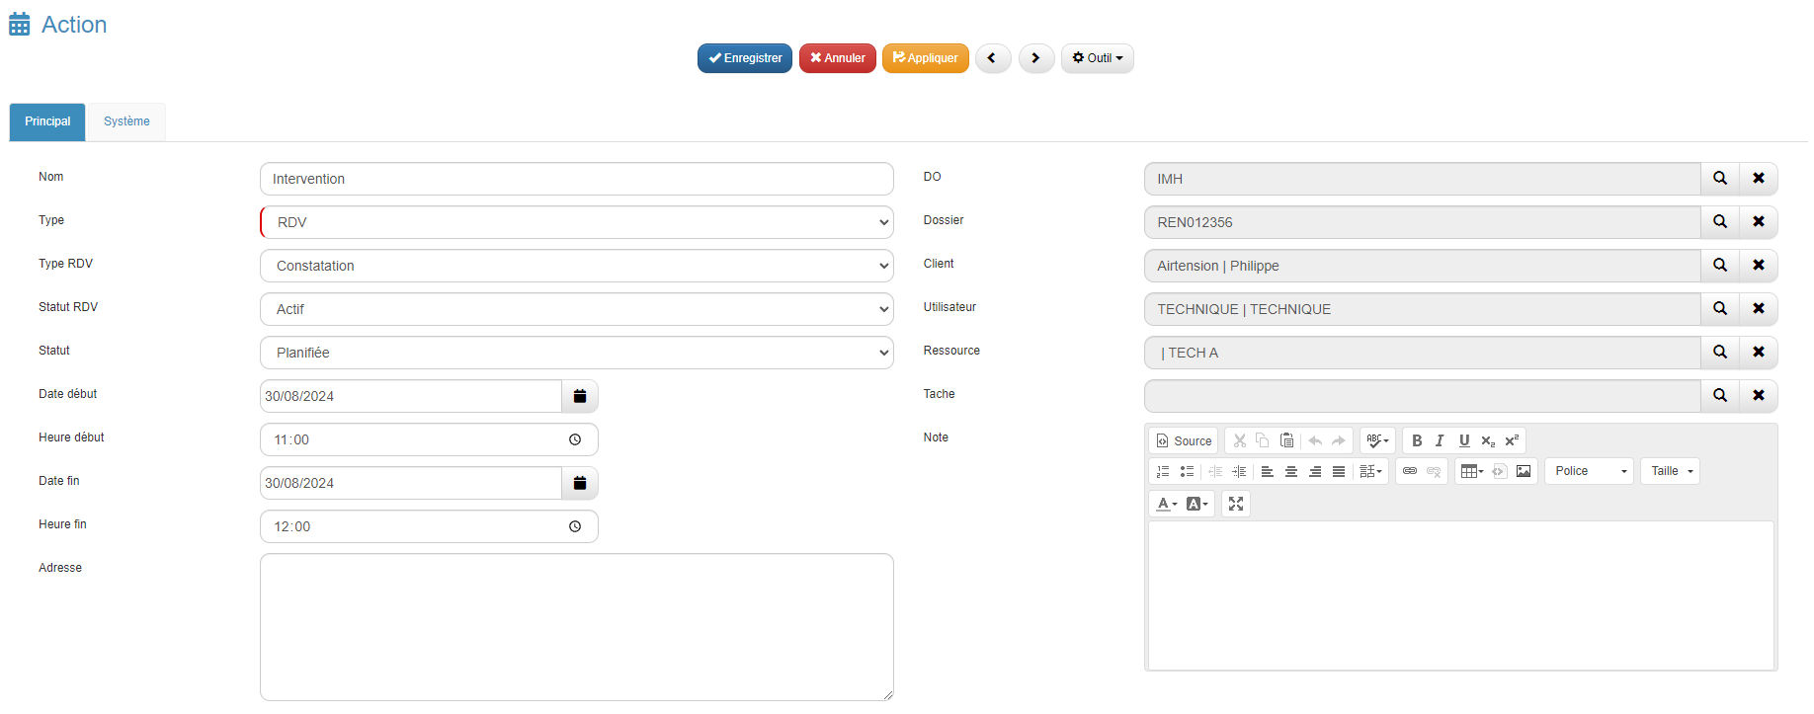Search for a Dossier
The height and width of the screenshot is (714, 1814).
point(1720,222)
